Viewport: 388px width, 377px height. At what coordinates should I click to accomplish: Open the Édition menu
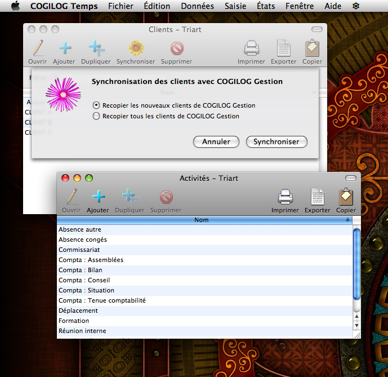coord(157,6)
